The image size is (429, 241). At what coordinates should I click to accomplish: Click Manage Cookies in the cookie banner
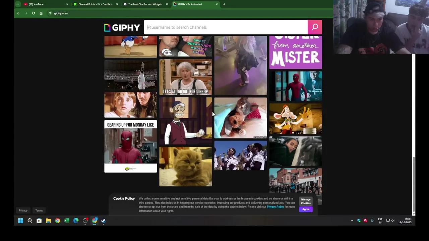(306, 201)
